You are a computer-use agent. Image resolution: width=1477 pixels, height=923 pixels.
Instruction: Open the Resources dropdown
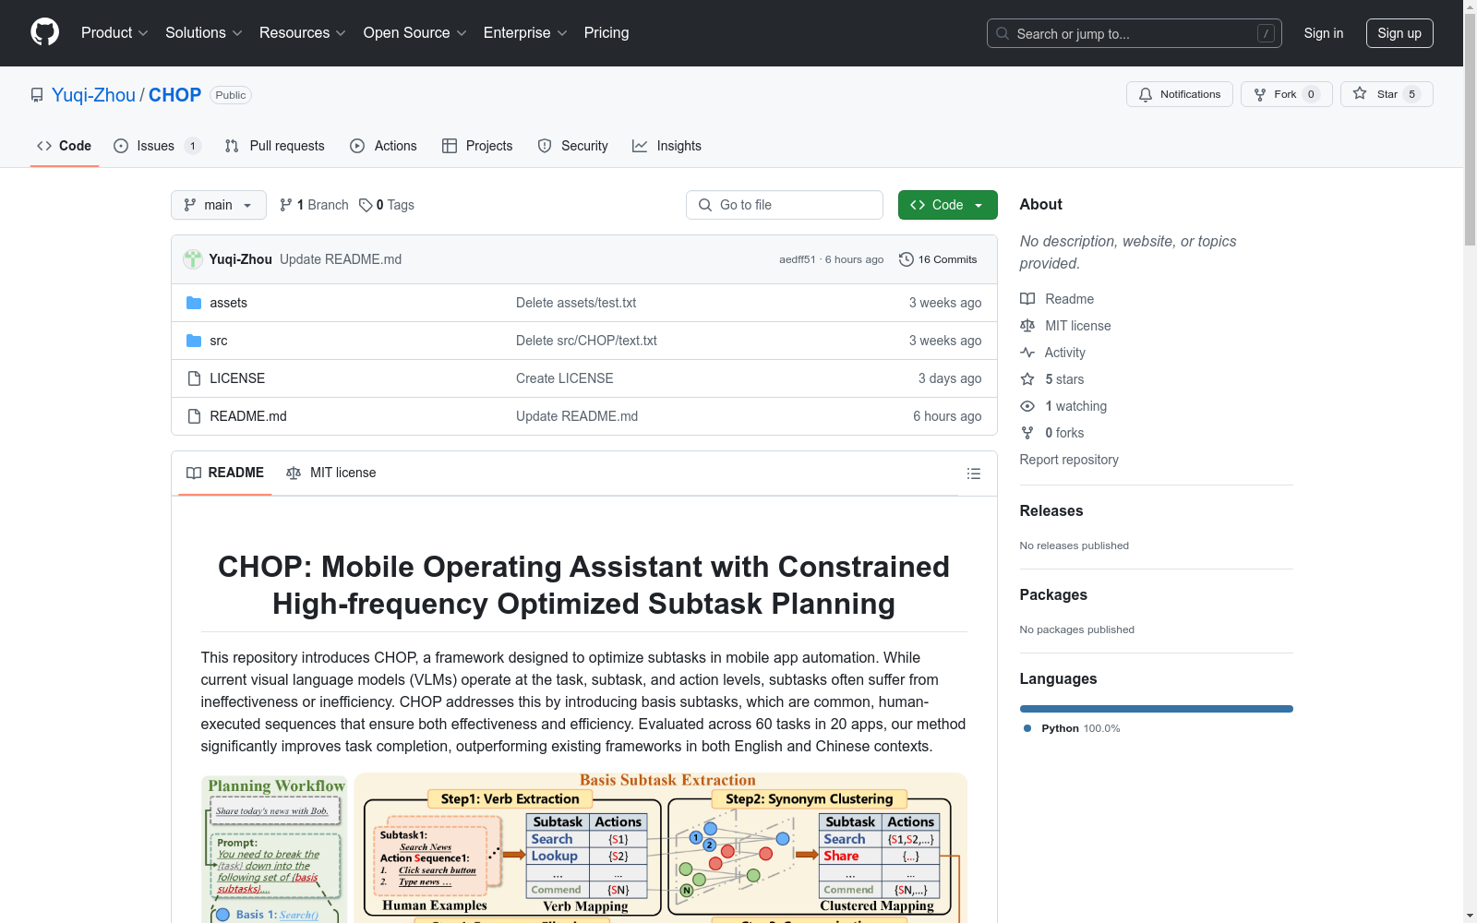pyautogui.click(x=303, y=33)
